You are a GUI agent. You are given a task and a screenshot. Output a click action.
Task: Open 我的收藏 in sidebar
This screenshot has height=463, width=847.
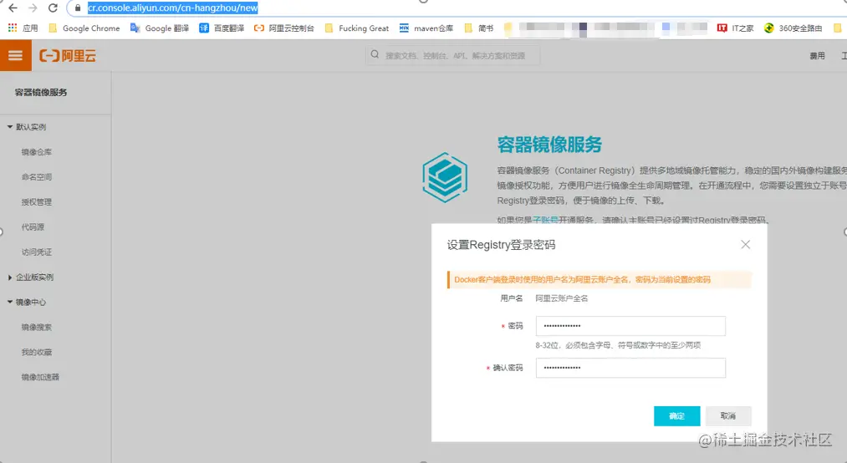point(37,353)
